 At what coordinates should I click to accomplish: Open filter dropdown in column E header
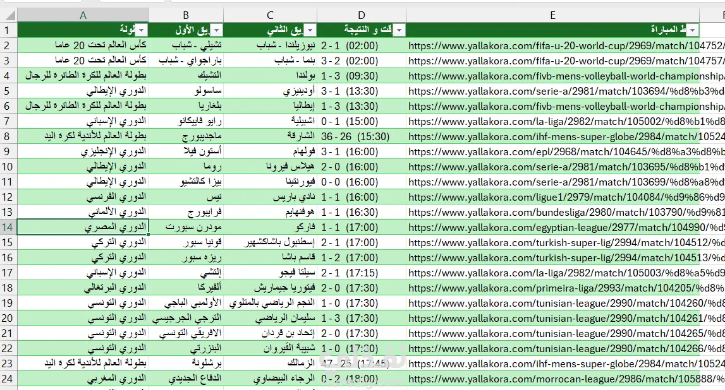692,30
